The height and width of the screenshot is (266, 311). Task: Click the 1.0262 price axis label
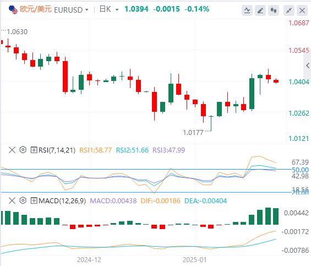tap(299, 113)
